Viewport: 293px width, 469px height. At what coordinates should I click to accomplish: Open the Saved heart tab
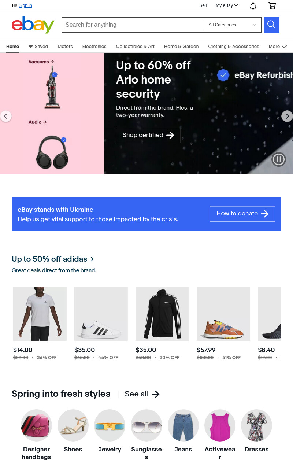point(38,46)
